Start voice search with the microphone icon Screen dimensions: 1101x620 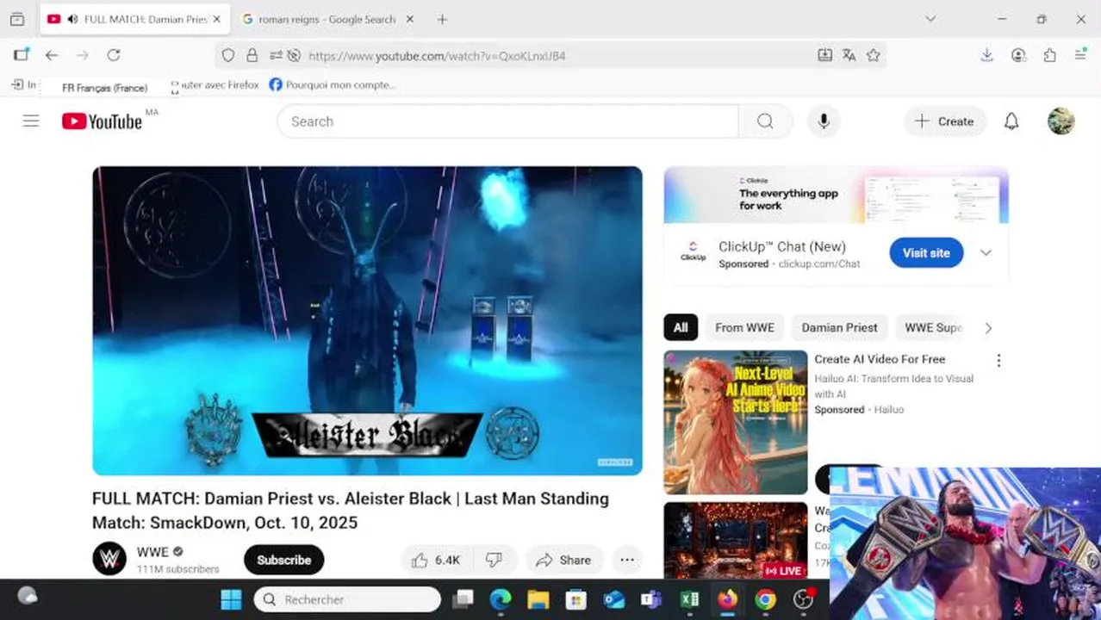[x=824, y=121]
